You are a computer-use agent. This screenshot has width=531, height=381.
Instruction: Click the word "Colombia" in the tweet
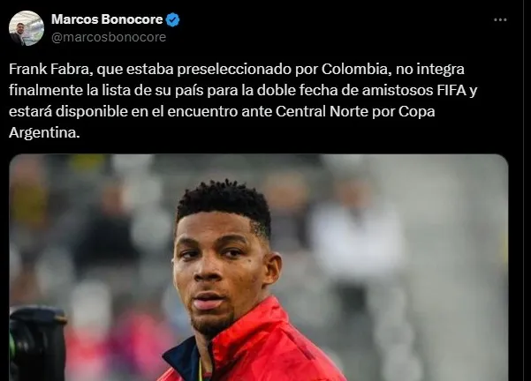(x=354, y=70)
